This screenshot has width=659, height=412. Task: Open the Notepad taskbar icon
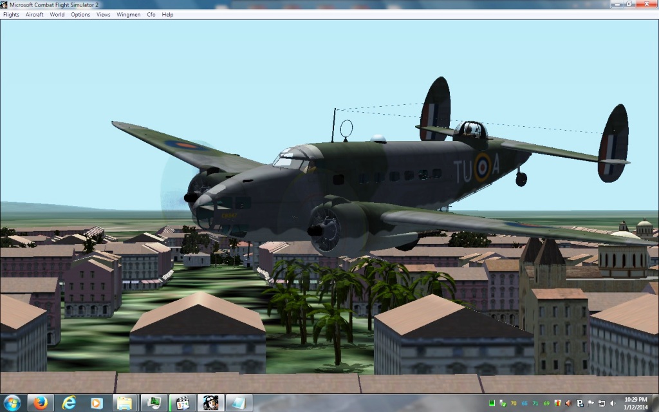click(x=239, y=403)
